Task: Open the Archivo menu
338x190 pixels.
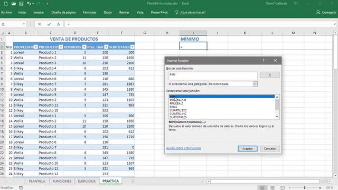Action: tap(6, 12)
